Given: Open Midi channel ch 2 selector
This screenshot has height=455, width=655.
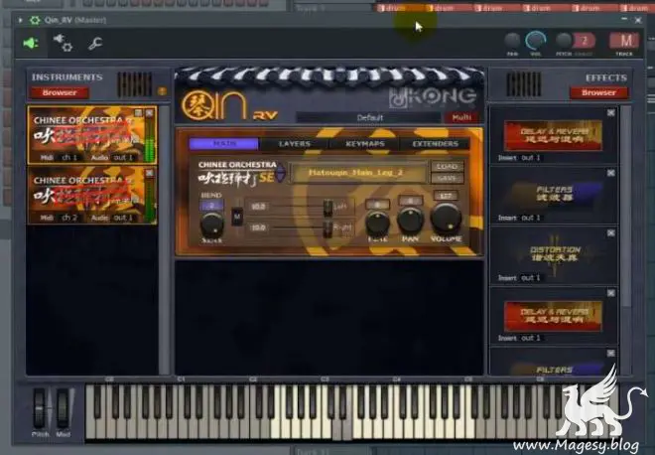Looking at the screenshot, I should pyautogui.click(x=69, y=218).
